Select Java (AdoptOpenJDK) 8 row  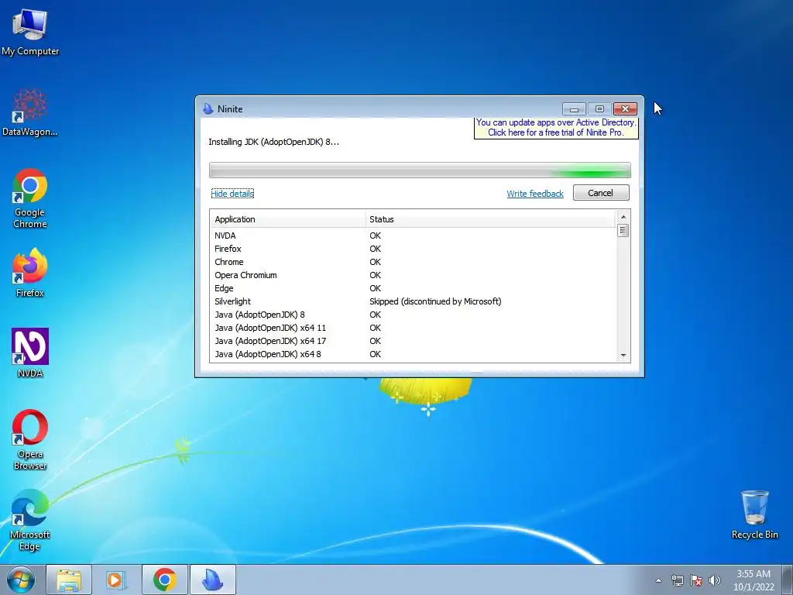coord(413,315)
